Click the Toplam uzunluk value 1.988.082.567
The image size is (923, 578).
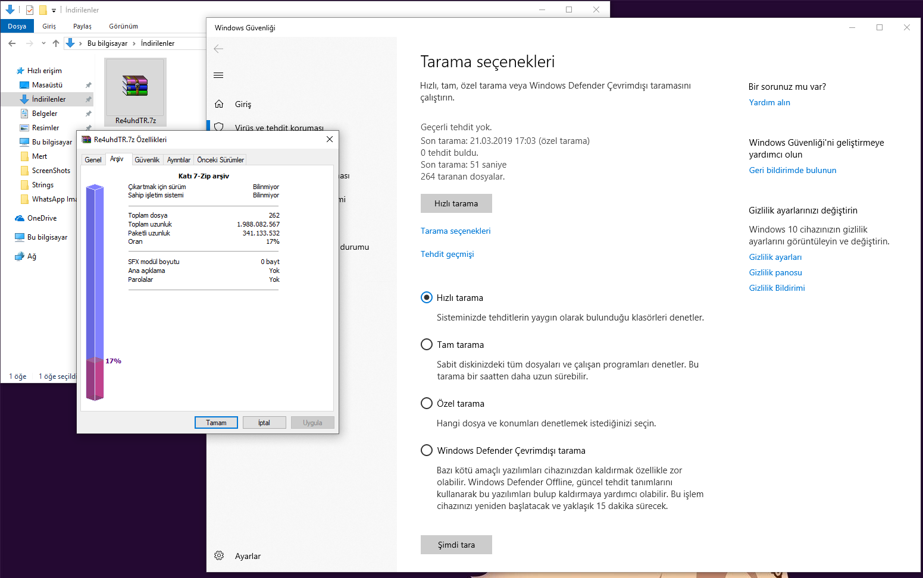(258, 224)
